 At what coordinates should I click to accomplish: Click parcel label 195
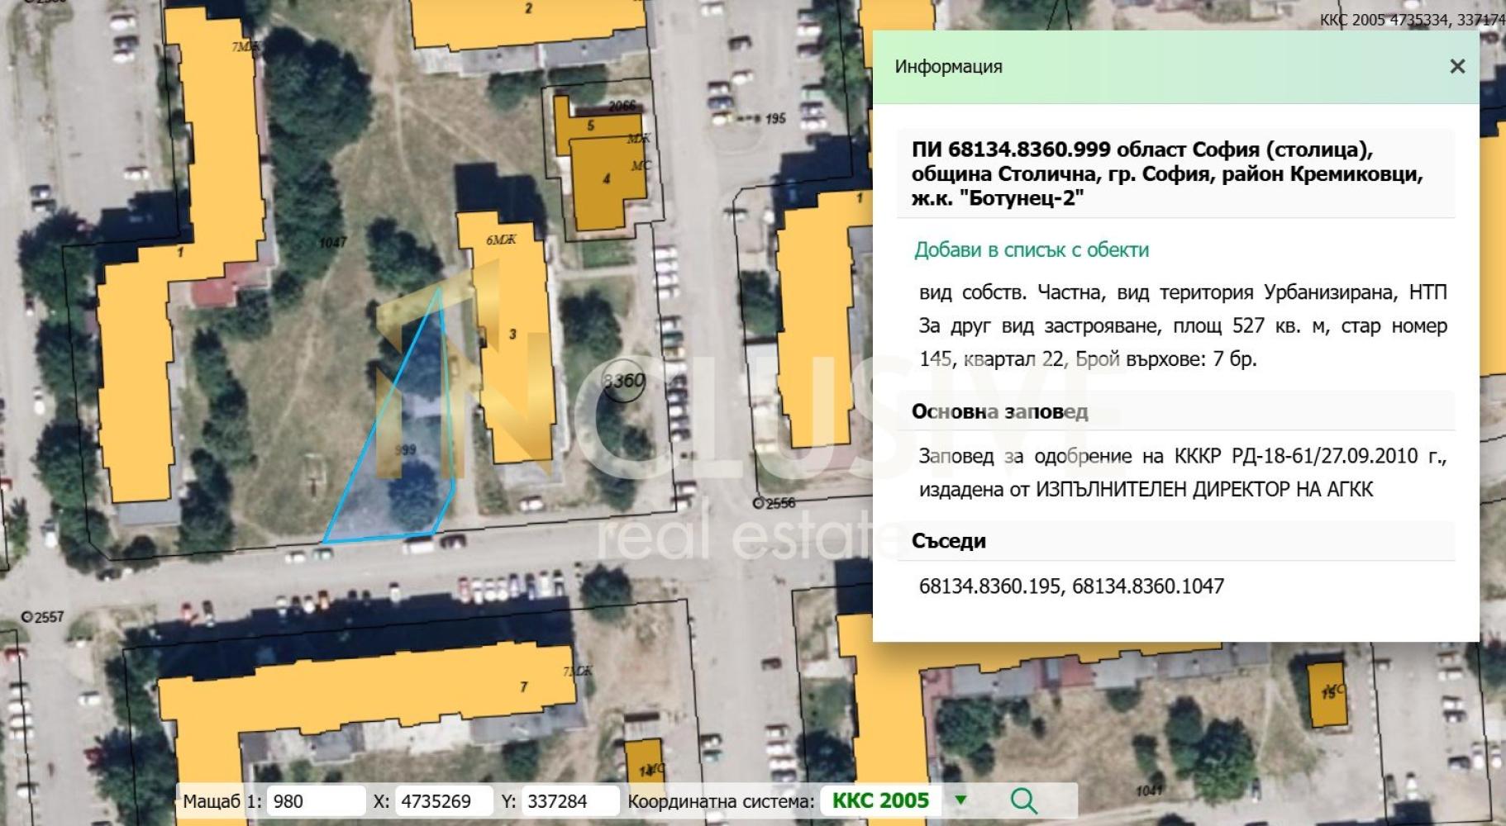(775, 119)
